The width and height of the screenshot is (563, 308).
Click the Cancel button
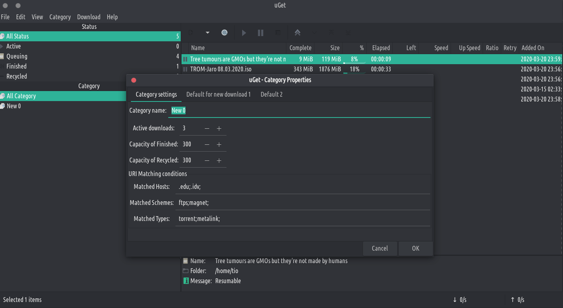click(x=380, y=248)
